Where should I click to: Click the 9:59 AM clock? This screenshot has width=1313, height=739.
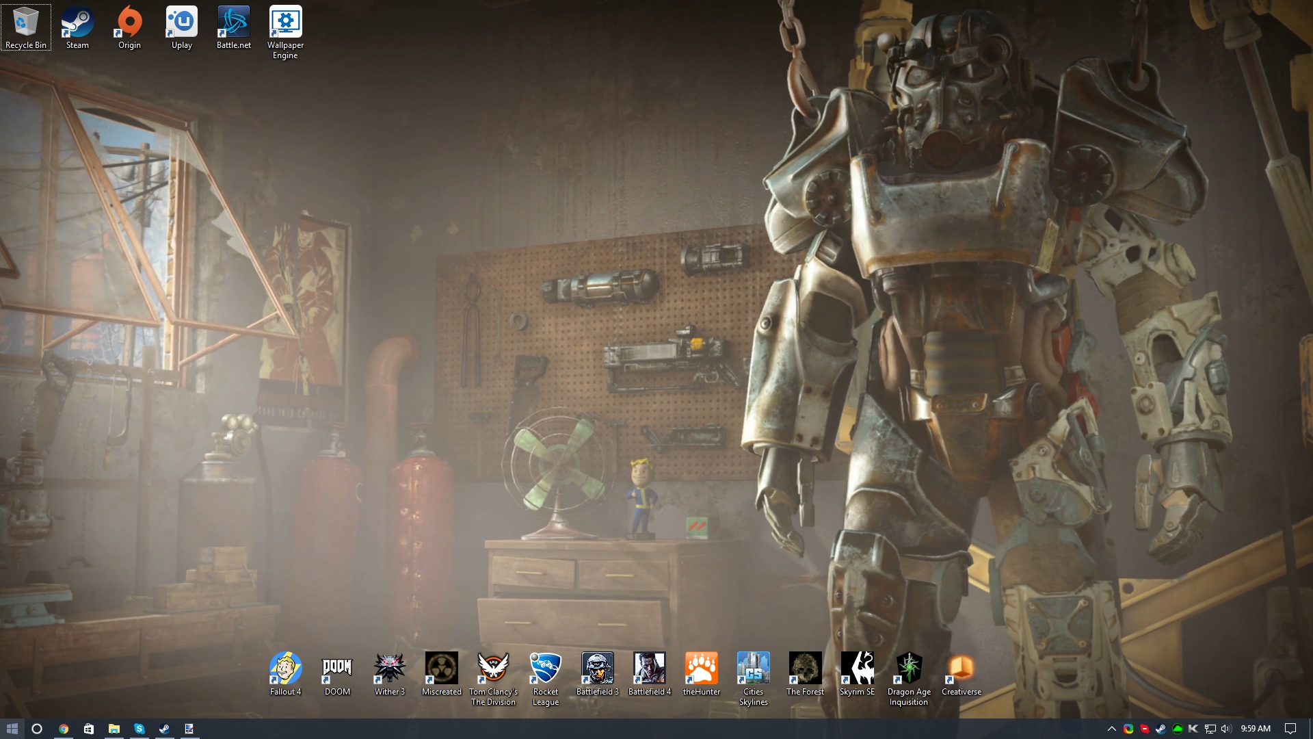(x=1256, y=729)
